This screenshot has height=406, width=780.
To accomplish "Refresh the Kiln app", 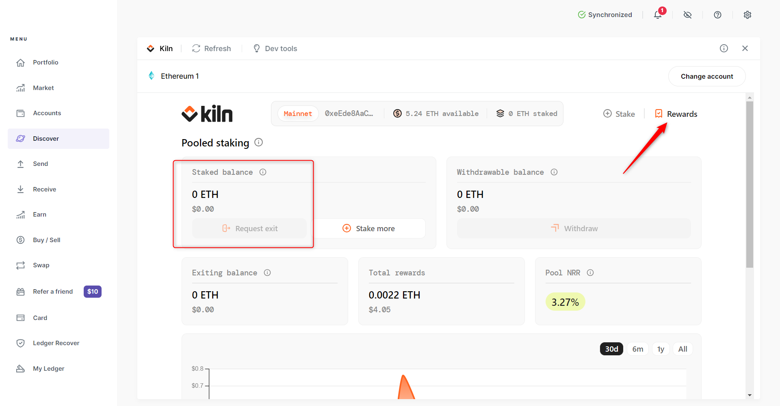I will pyautogui.click(x=212, y=49).
